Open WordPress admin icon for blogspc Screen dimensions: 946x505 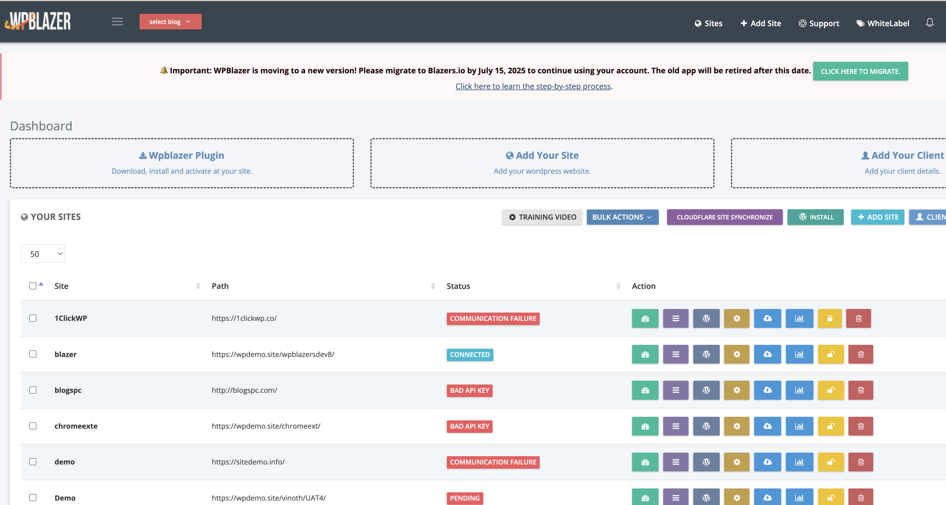click(706, 390)
